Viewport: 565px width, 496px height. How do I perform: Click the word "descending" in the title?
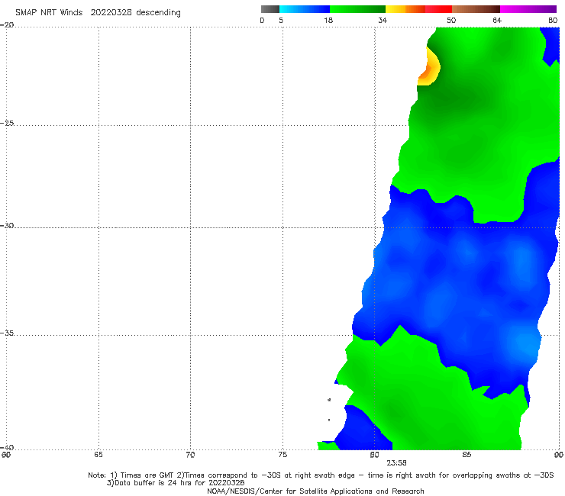159,13
